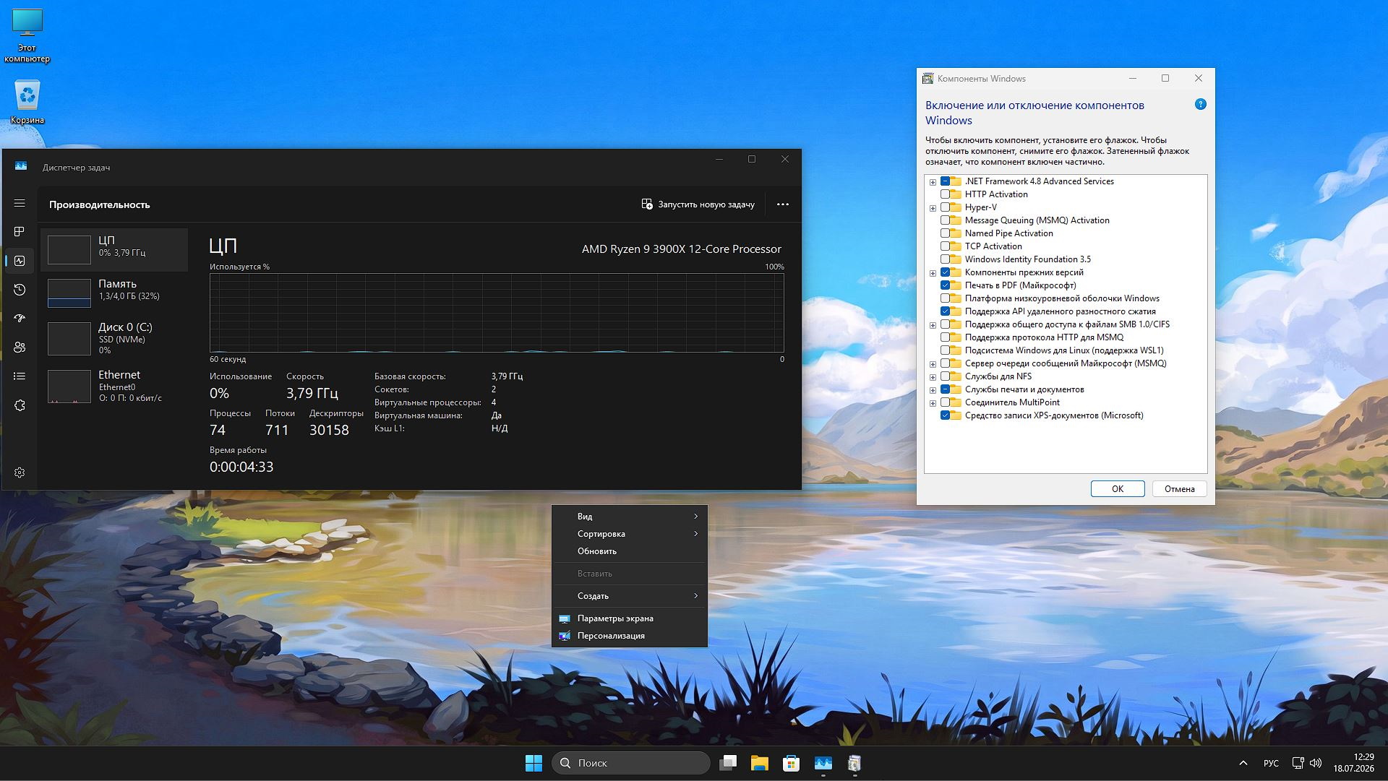Image resolution: width=1388 pixels, height=781 pixels.
Task: Expand the Hyper-V tree node
Action: pyautogui.click(x=933, y=208)
